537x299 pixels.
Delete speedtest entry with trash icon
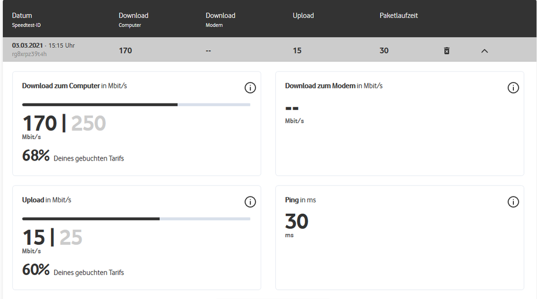point(446,50)
